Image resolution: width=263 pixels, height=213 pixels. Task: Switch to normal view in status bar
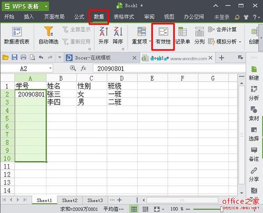click(134, 209)
